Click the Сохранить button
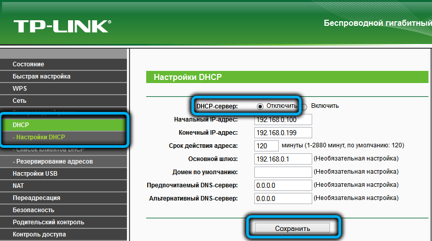Screen dimensions: 432x241 (x=292, y=228)
